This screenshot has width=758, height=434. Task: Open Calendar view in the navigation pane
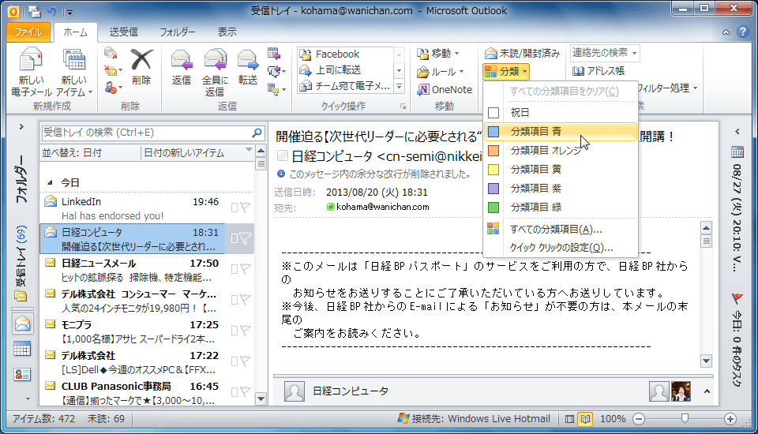point(22,349)
